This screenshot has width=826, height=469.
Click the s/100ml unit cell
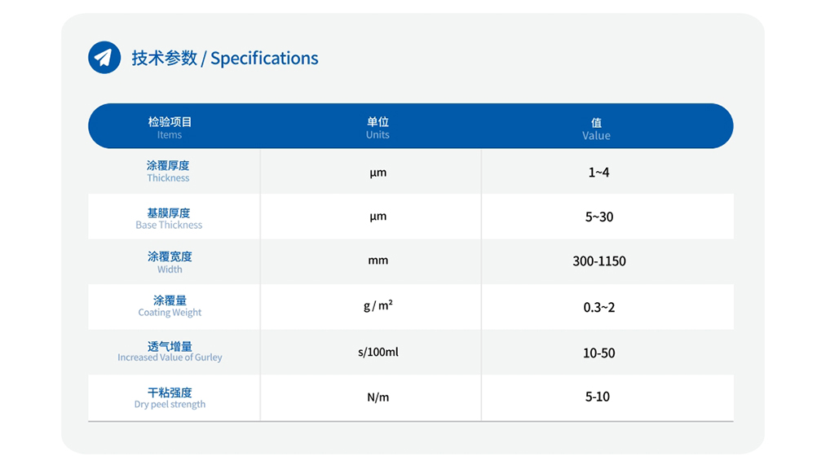coord(378,352)
